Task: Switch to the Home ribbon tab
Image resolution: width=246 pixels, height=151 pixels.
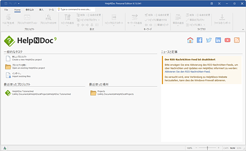Action: (x=17, y=10)
